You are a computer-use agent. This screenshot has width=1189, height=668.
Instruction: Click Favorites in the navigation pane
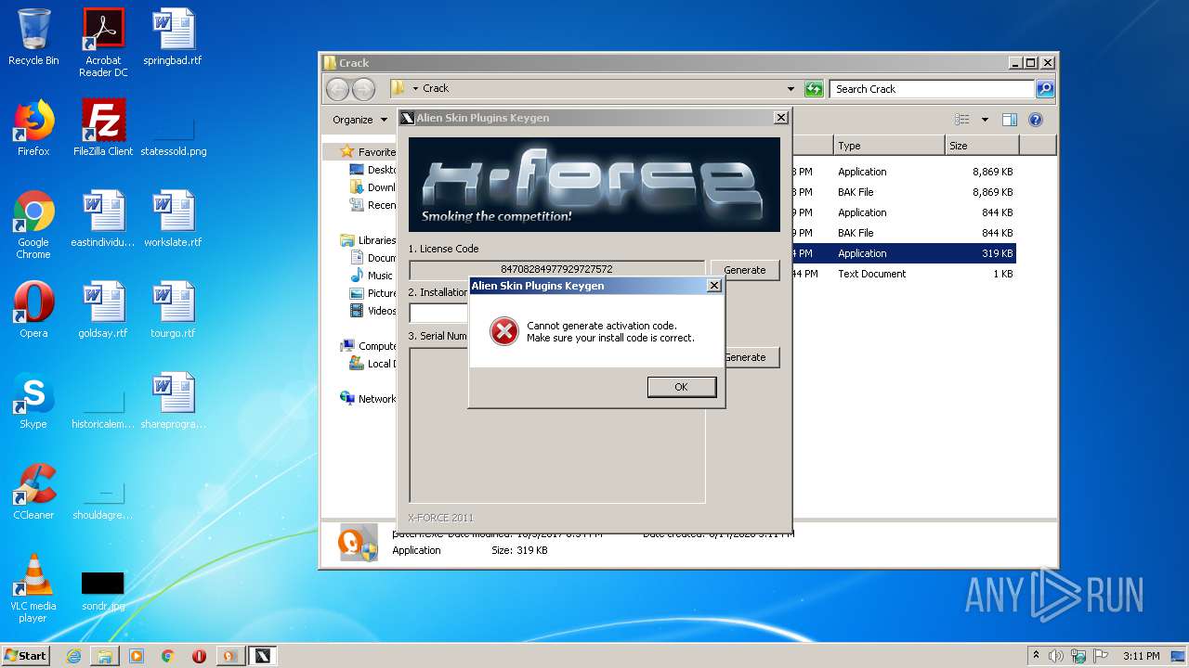[368, 151]
